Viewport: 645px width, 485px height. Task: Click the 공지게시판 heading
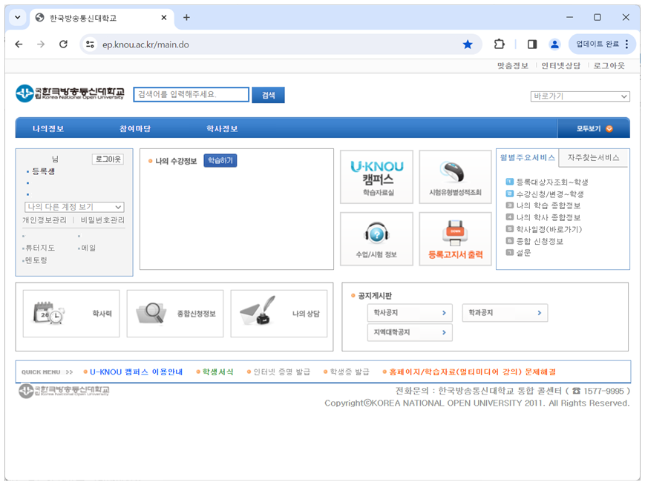pos(375,295)
